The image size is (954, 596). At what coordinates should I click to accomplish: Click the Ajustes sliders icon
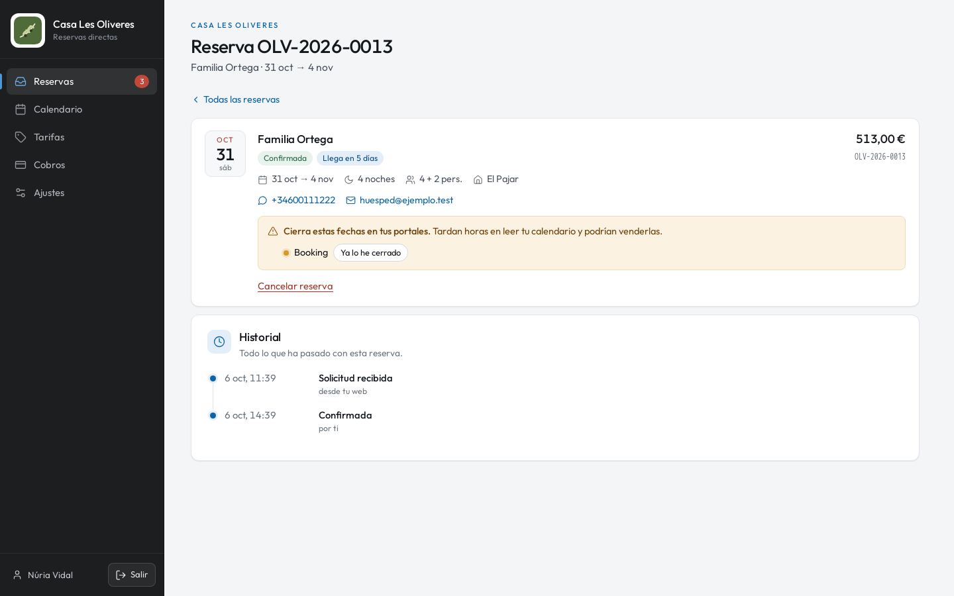click(x=21, y=193)
